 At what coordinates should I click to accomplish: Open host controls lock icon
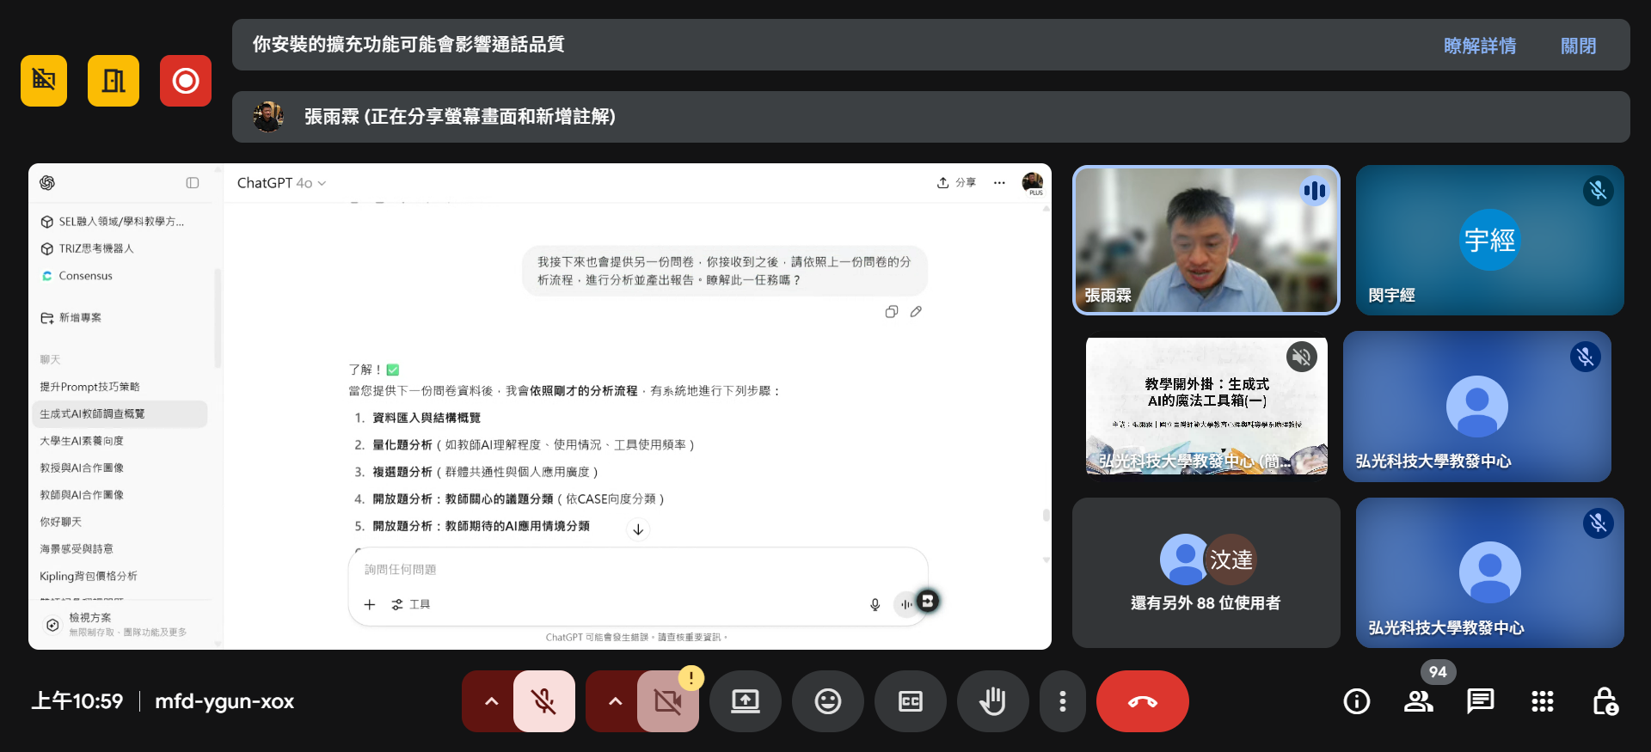pos(1605,701)
